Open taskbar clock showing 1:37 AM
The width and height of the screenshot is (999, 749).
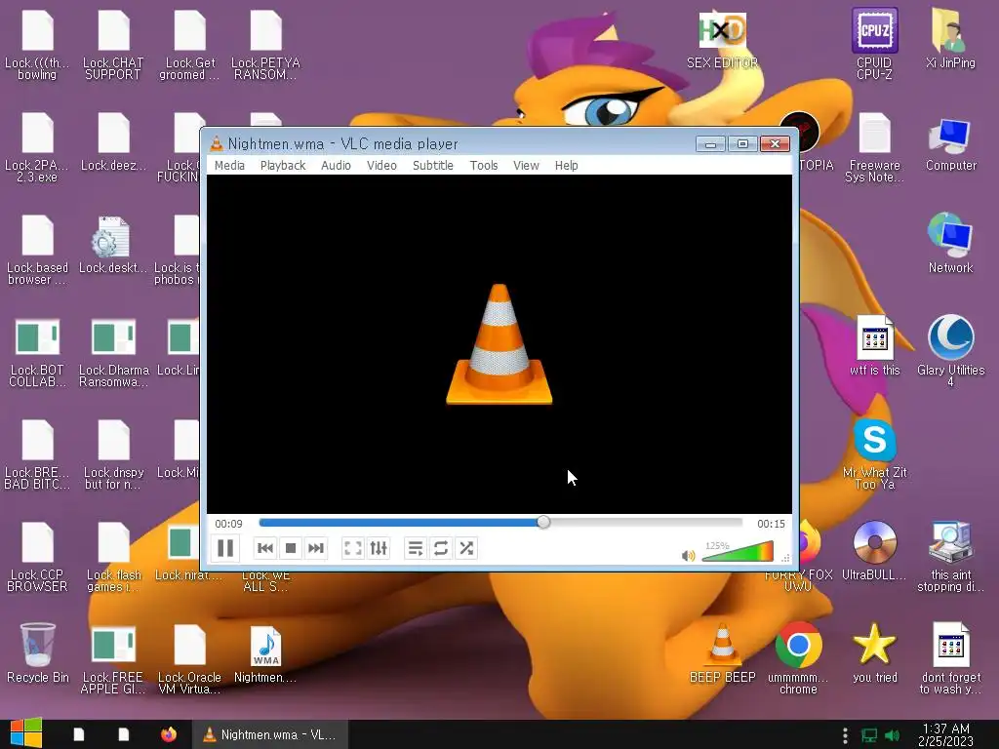[x=945, y=734]
